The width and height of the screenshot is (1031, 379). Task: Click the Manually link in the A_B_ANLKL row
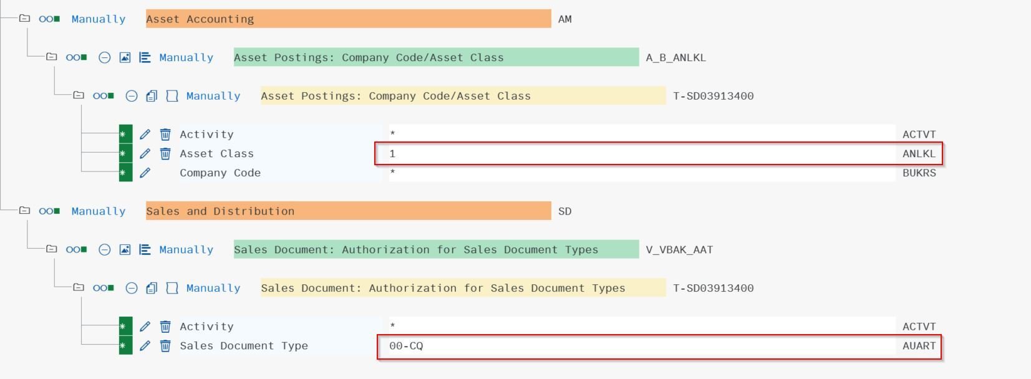pyautogui.click(x=186, y=58)
